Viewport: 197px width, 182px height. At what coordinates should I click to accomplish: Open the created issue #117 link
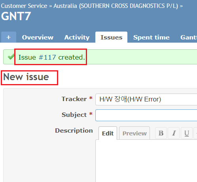(x=47, y=57)
